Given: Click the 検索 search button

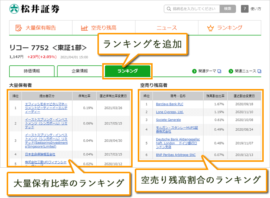Looking at the screenshot, I should click(x=228, y=9).
